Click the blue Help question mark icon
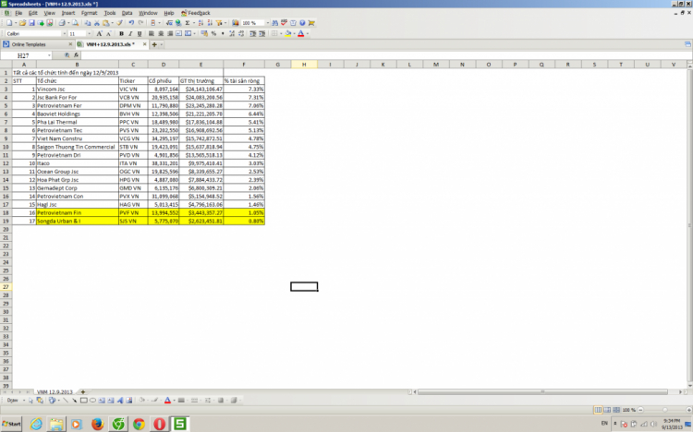 [302, 22]
